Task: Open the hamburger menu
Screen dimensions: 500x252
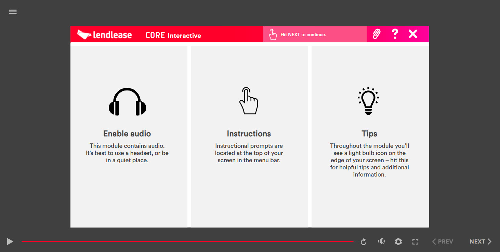Action: [13, 12]
